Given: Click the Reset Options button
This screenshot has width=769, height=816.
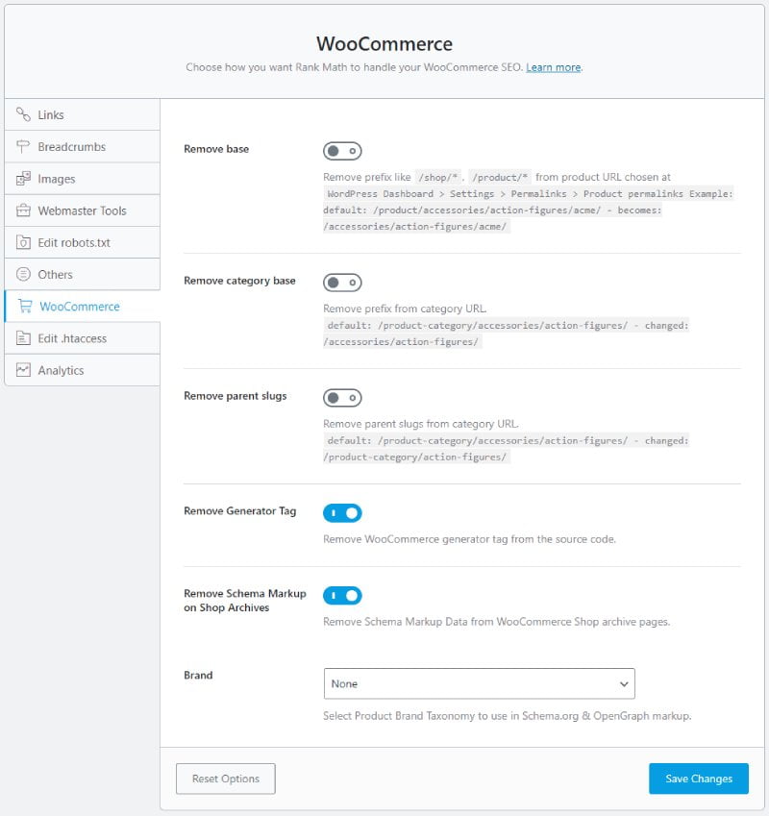Looking at the screenshot, I should pos(225,779).
